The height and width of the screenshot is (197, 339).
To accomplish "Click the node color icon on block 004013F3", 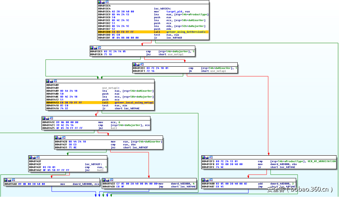I will point(204,157).
